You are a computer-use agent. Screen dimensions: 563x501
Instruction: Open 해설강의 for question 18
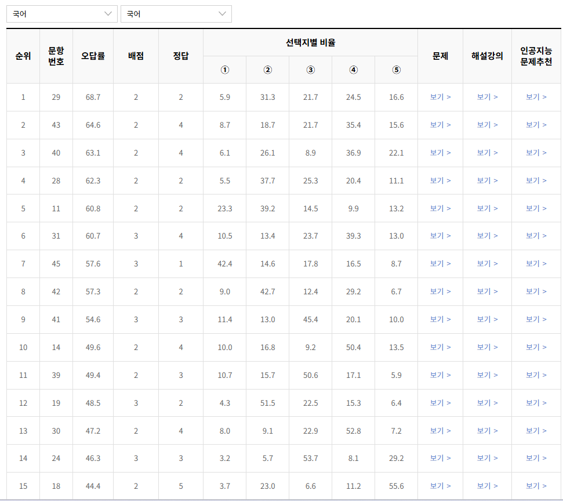[487, 486]
